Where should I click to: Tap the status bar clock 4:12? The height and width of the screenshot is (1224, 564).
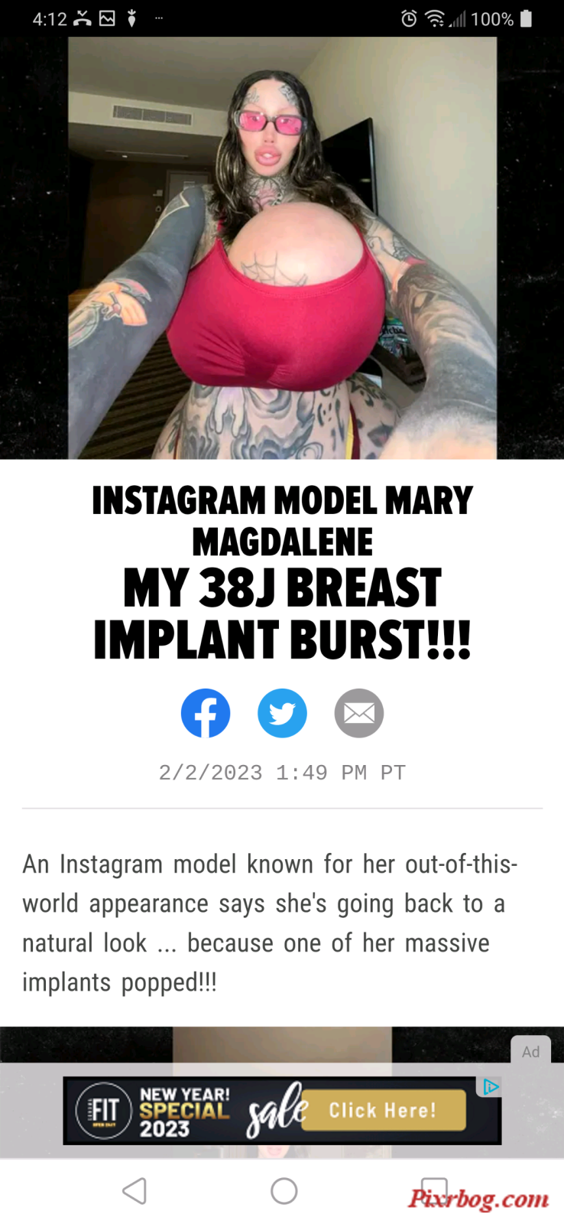click(50, 19)
